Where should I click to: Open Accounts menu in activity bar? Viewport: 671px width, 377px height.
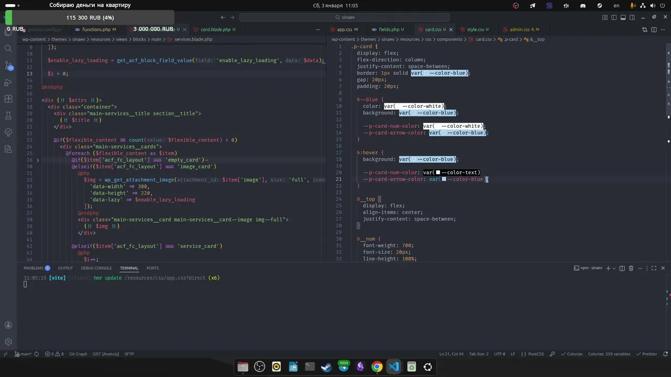(8, 325)
